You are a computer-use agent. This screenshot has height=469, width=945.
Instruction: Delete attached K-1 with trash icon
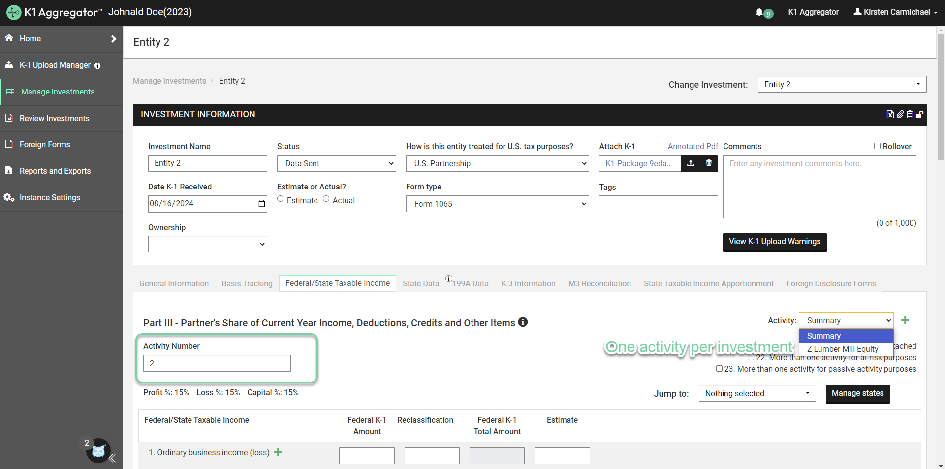[x=709, y=163]
